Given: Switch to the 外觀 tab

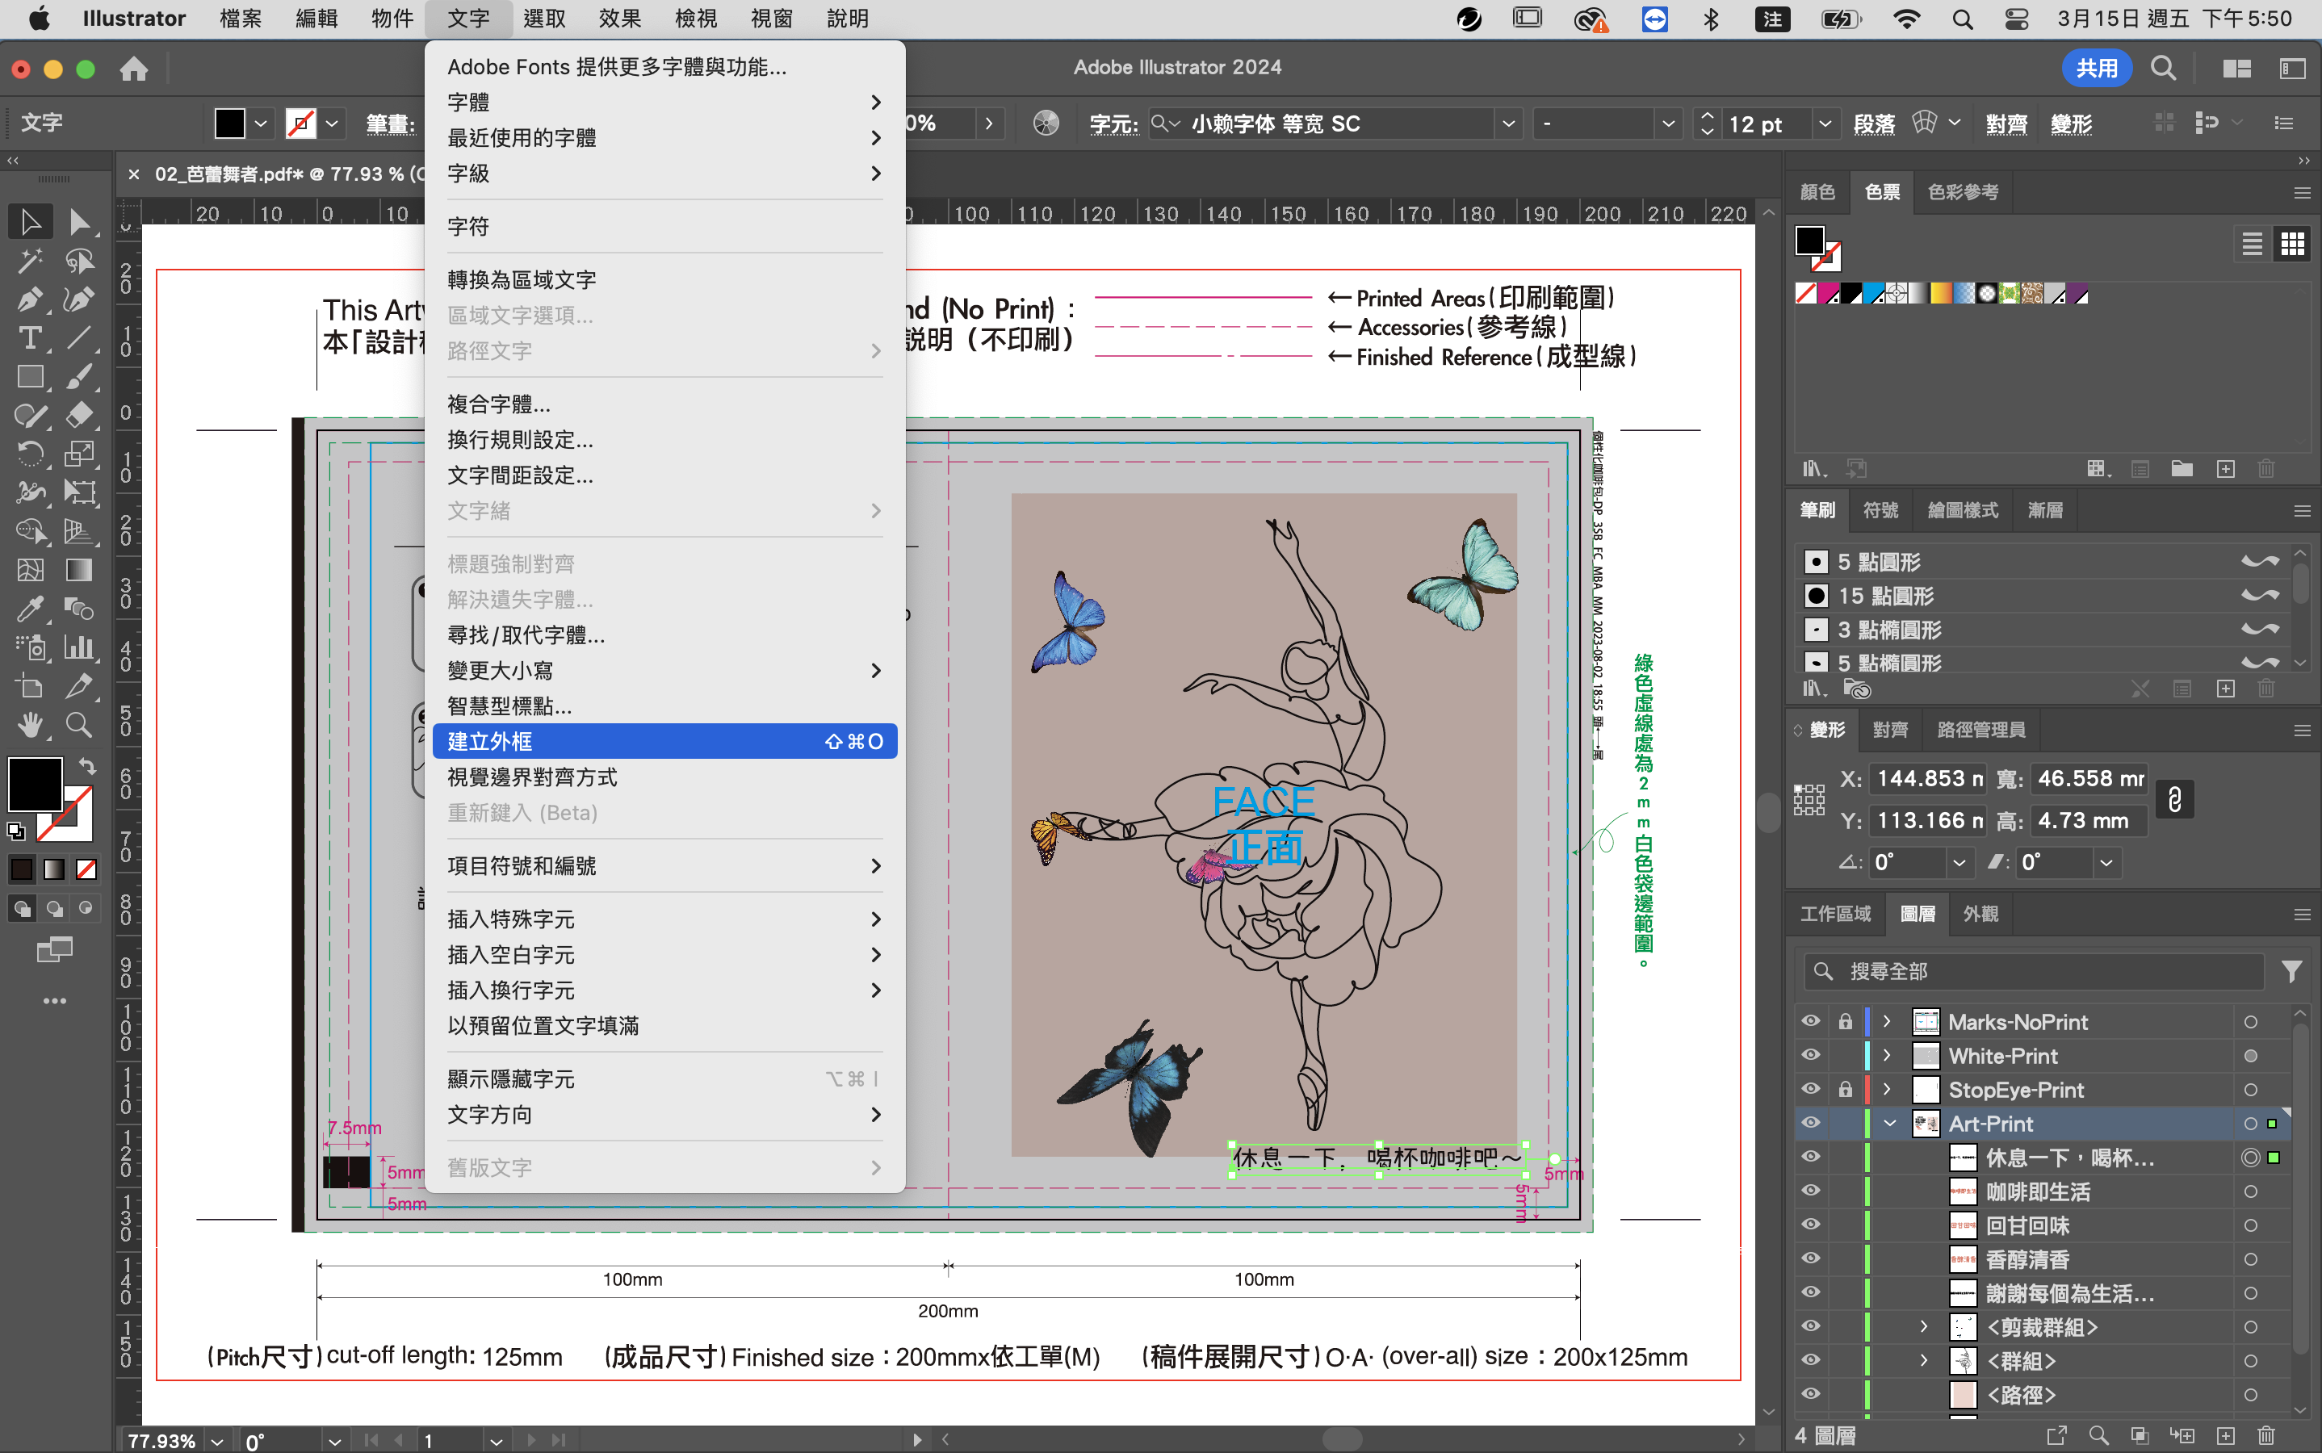Looking at the screenshot, I should click(x=1980, y=914).
